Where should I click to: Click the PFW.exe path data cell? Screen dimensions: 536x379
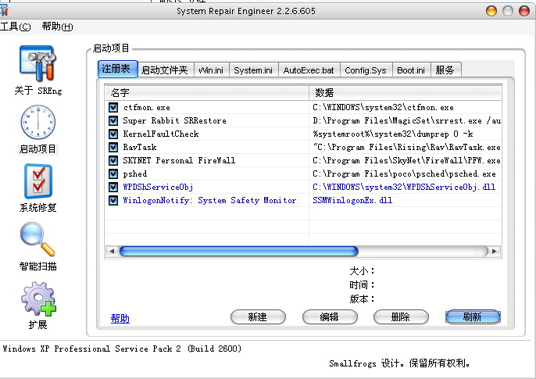pyautogui.click(x=407, y=161)
